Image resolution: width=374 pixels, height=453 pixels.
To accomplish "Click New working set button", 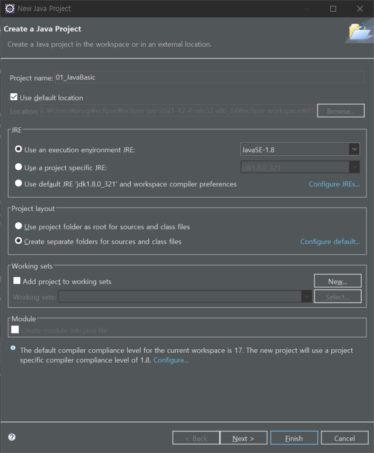I will pyautogui.click(x=338, y=281).
